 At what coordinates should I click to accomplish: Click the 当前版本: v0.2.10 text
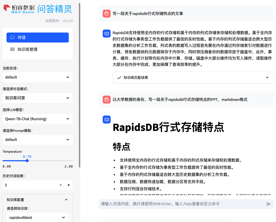(59, 21)
